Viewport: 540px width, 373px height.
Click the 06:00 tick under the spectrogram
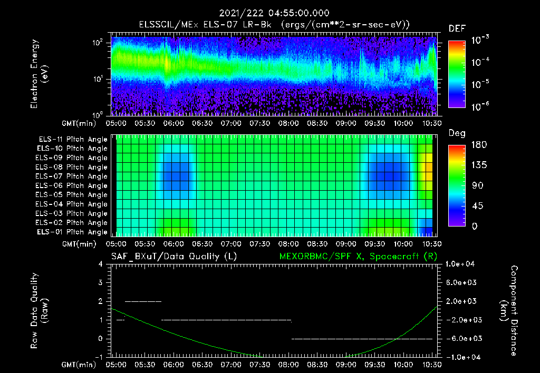[x=173, y=123]
